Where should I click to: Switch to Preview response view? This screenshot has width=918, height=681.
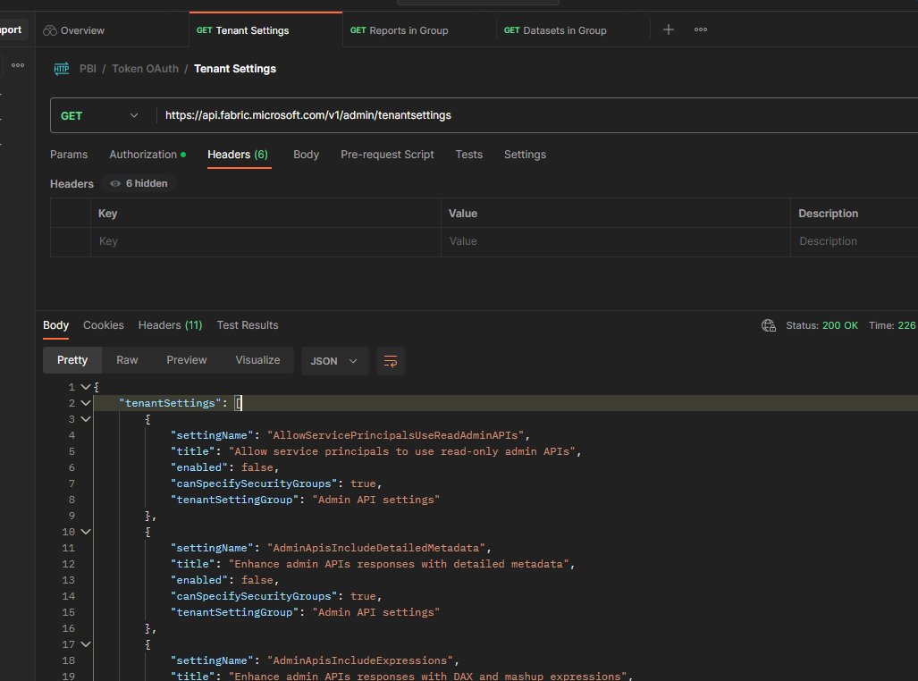point(186,360)
